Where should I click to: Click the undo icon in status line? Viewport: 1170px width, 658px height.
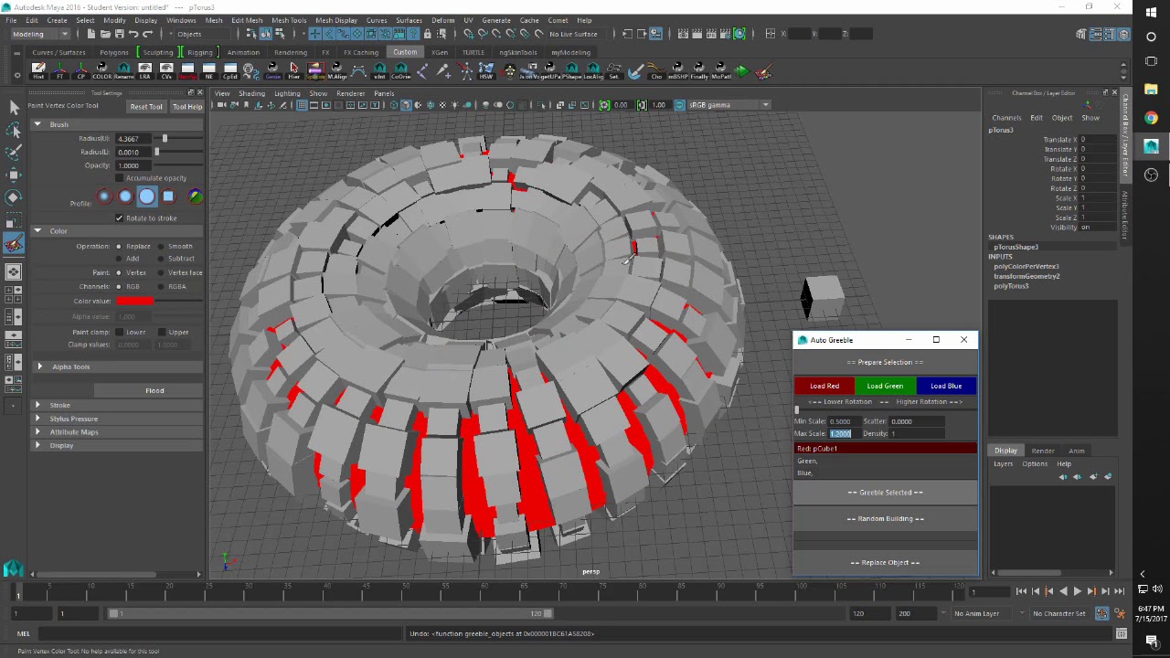[x=133, y=34]
